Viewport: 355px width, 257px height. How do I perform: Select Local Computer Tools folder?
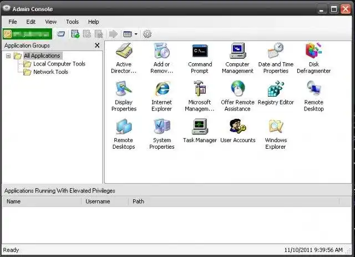pyautogui.click(x=59, y=64)
